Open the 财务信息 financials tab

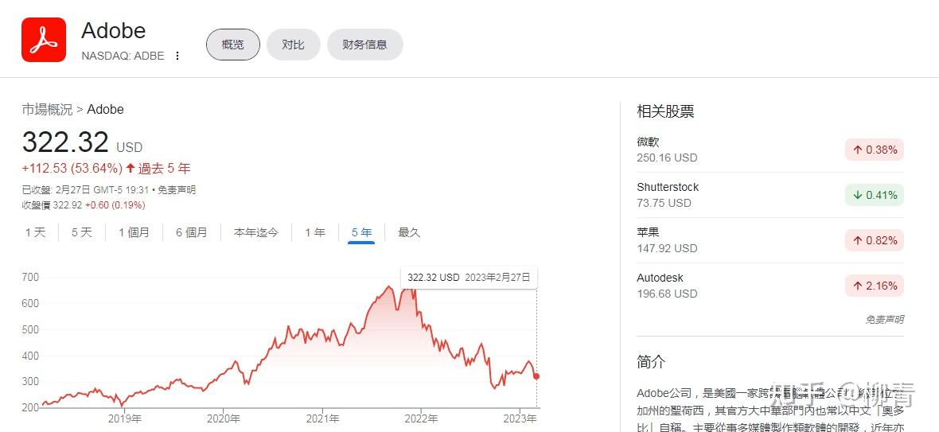tap(364, 45)
